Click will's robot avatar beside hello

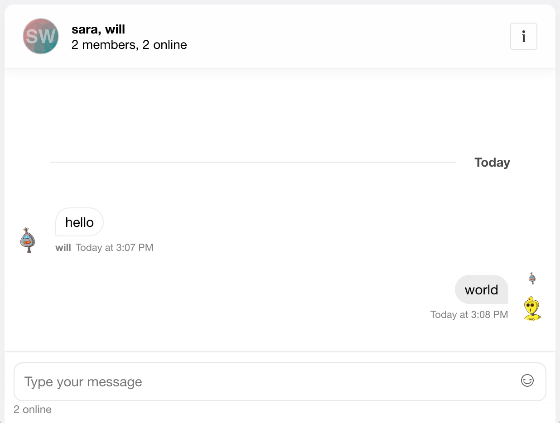coord(28,240)
